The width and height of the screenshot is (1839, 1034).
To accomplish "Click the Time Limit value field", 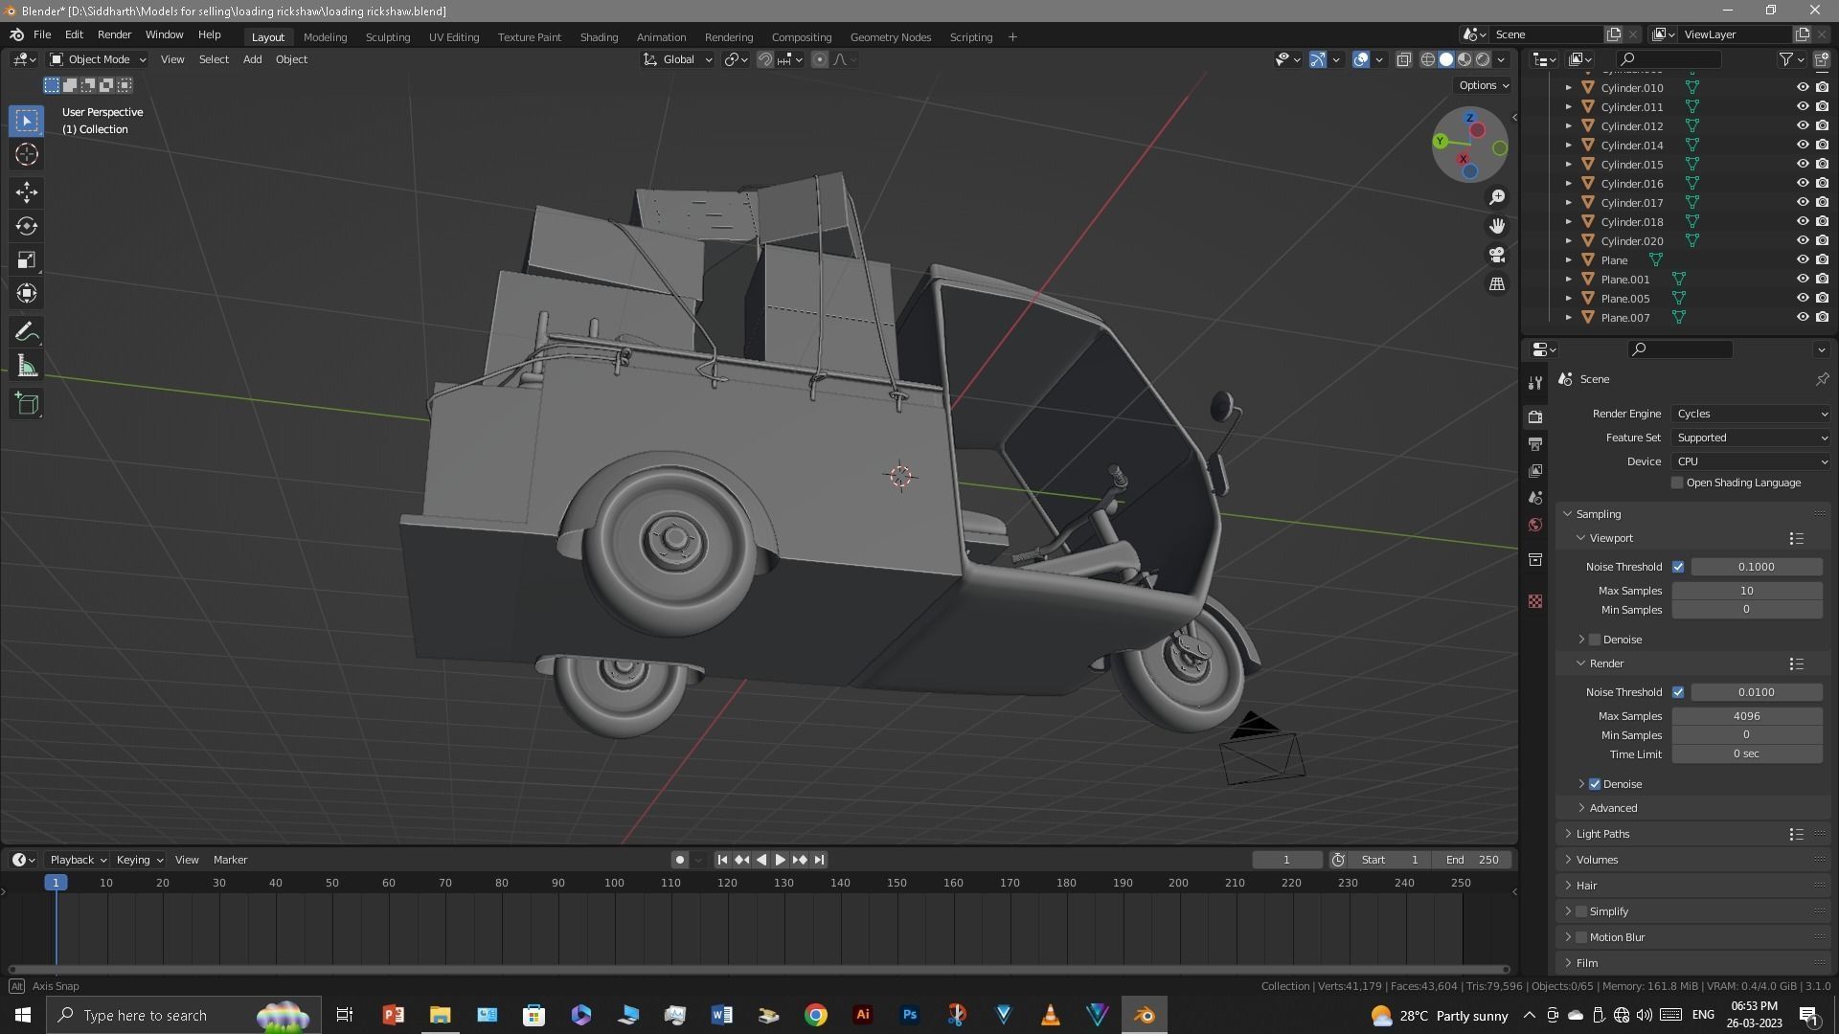I will (1746, 754).
